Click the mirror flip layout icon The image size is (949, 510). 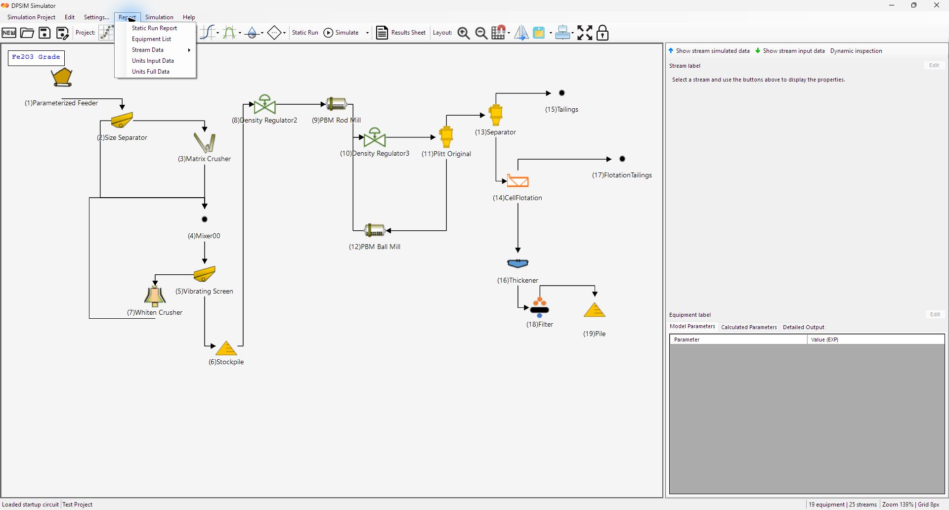click(521, 33)
